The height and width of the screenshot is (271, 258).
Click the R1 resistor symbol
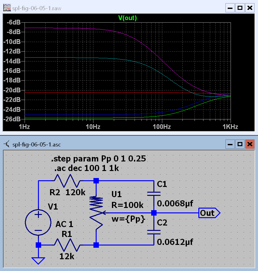67,245
